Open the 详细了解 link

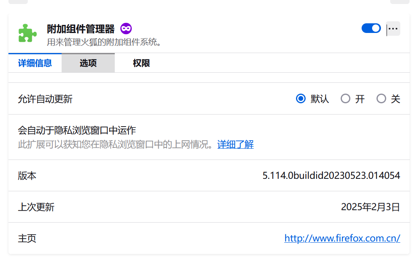coord(236,145)
